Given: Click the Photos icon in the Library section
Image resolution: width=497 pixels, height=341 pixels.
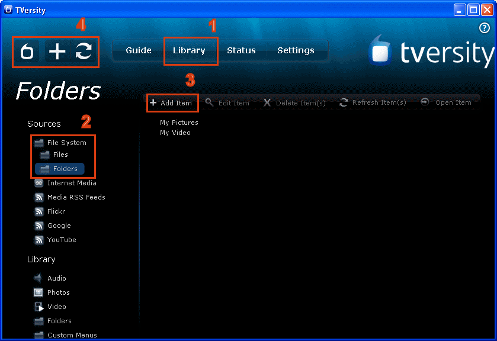Looking at the screenshot, I should pos(39,292).
